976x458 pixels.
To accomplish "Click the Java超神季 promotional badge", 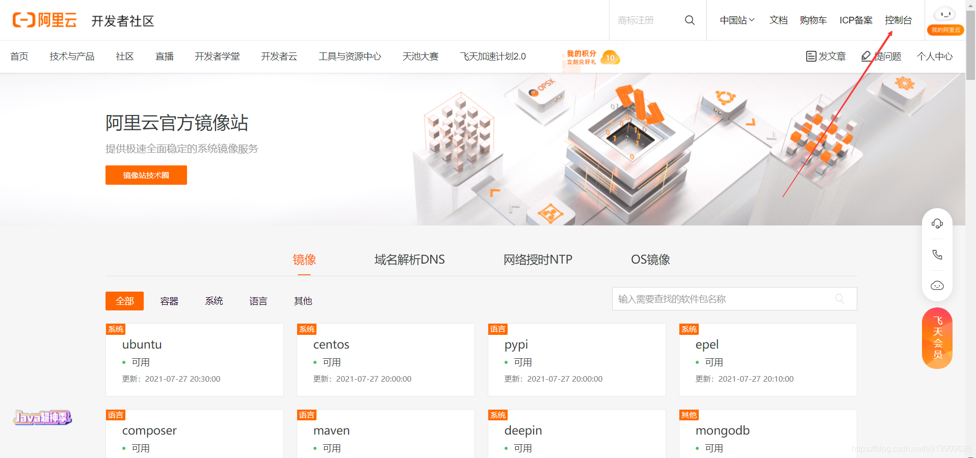I will pyautogui.click(x=43, y=418).
